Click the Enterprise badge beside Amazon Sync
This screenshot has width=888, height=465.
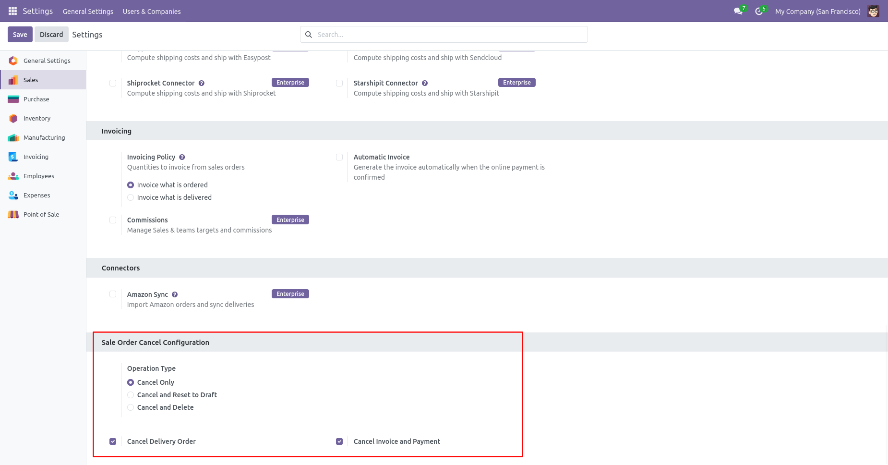[x=290, y=294]
